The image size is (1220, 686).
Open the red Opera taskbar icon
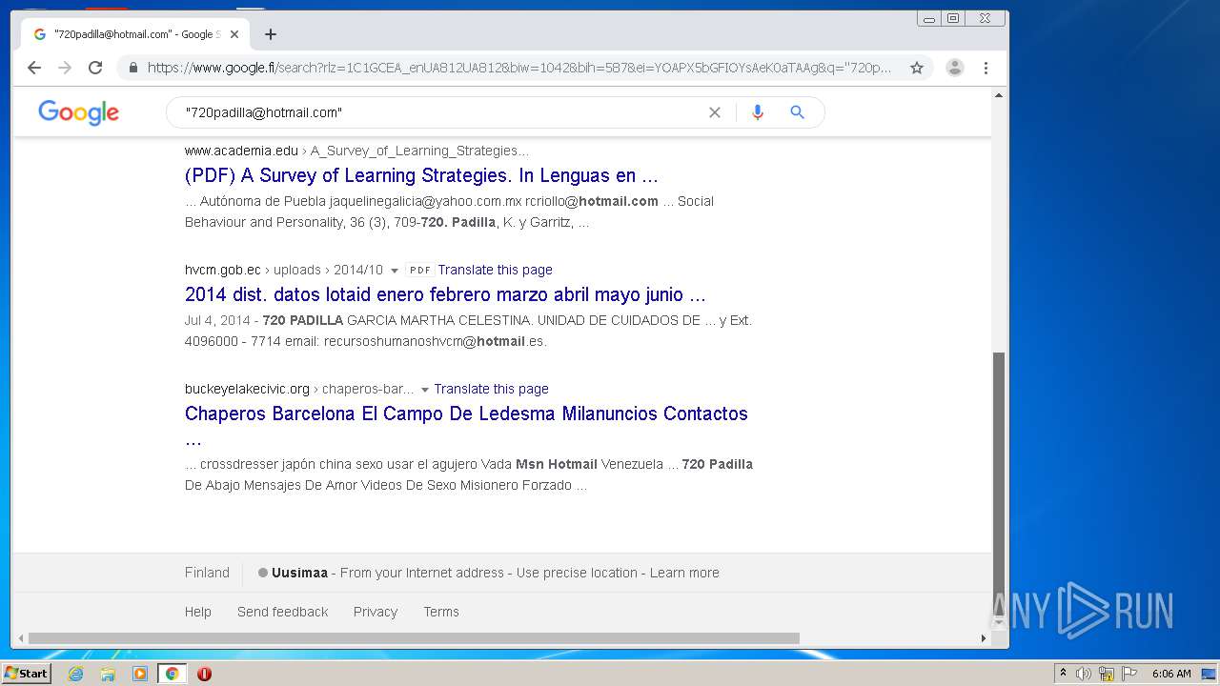pyautogui.click(x=204, y=674)
